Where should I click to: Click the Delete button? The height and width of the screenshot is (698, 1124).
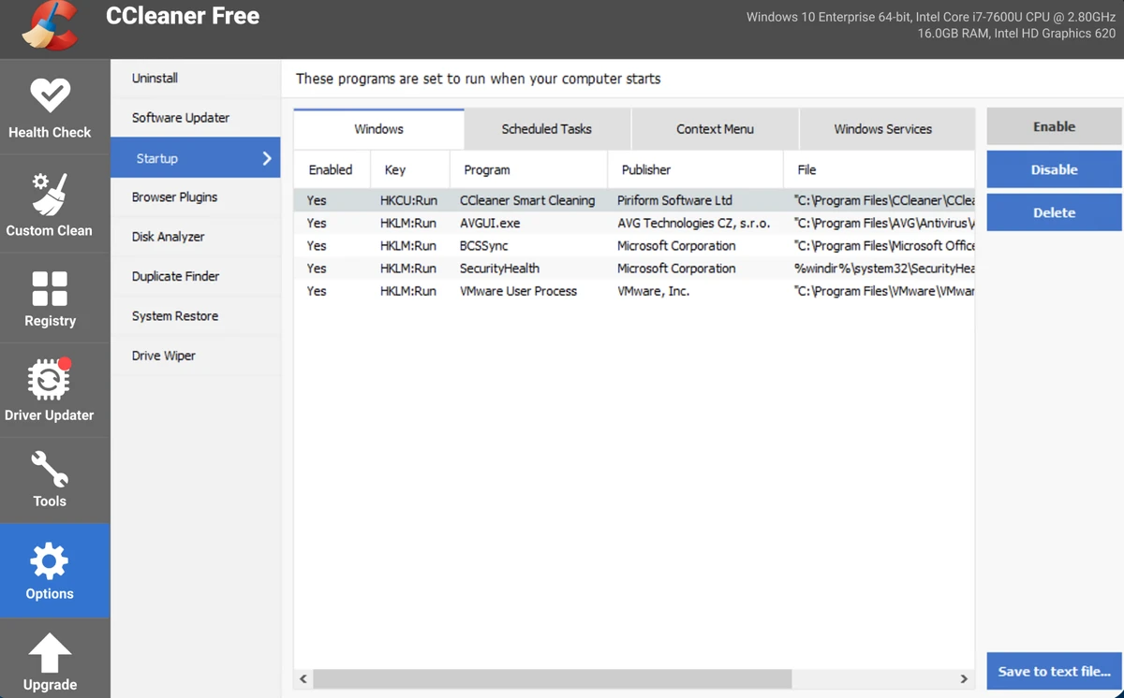coord(1054,212)
